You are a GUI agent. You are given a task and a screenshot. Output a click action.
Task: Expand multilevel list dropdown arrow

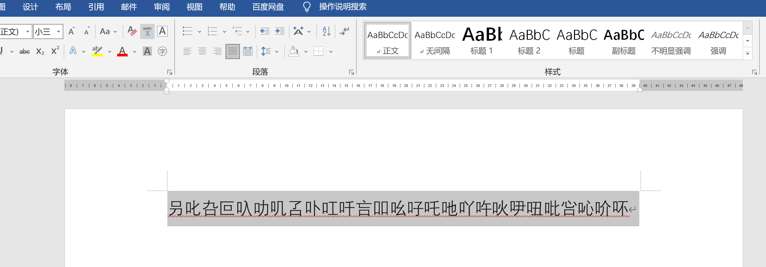coord(248,32)
